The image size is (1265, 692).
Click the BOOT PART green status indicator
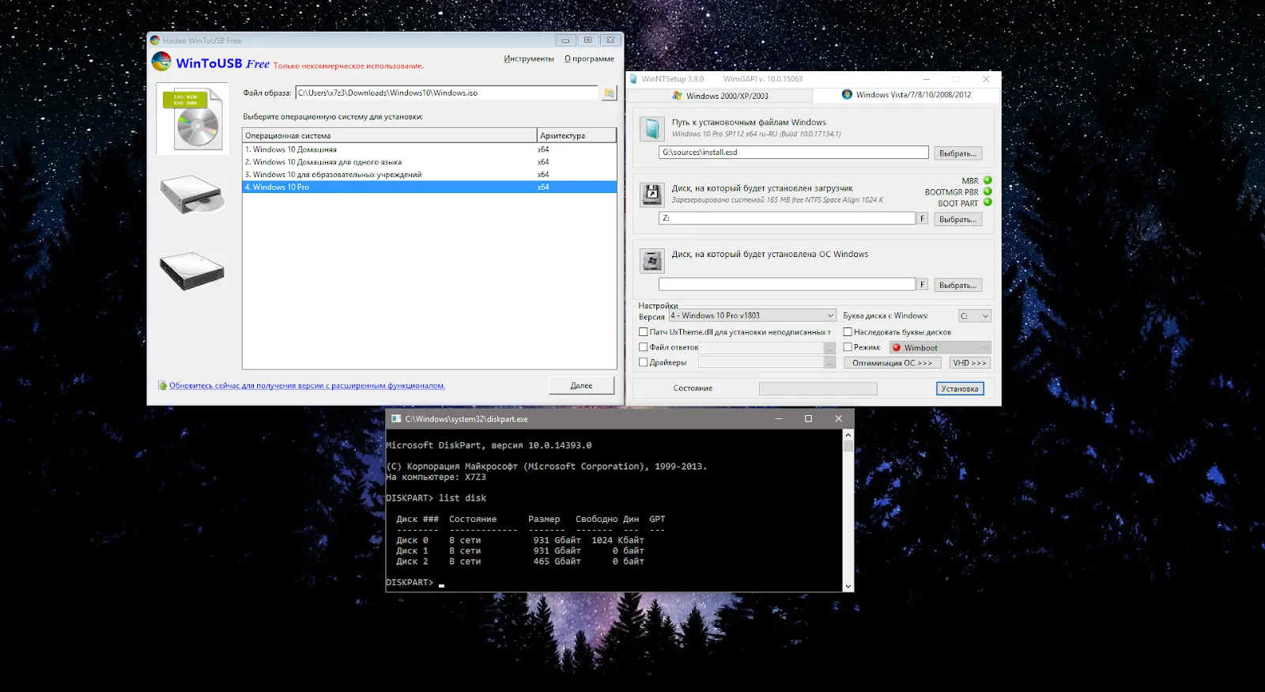pyautogui.click(x=987, y=202)
